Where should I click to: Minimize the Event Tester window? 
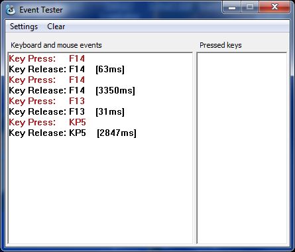click(x=232, y=7)
